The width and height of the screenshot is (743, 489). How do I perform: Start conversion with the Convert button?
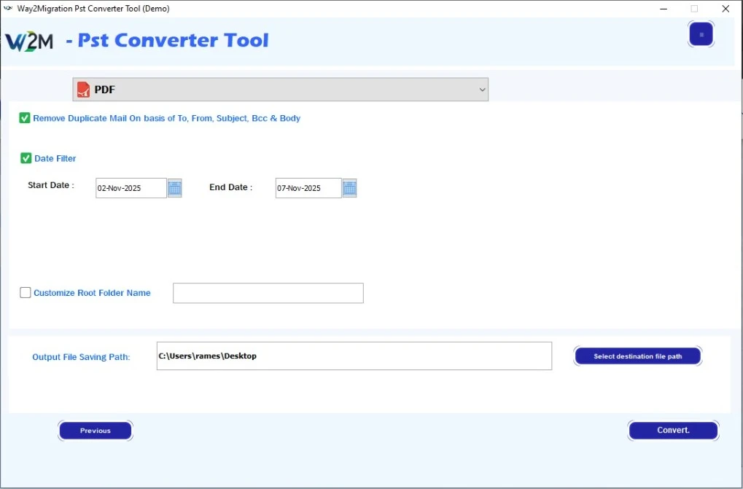pyautogui.click(x=673, y=431)
